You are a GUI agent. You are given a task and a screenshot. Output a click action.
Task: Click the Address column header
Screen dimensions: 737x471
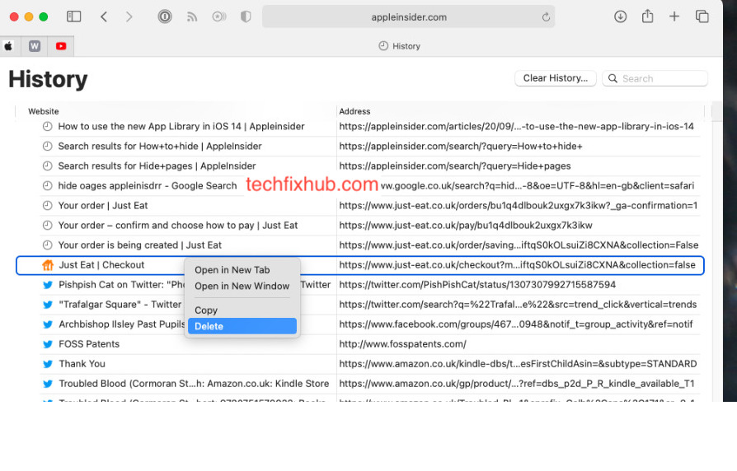(x=354, y=111)
